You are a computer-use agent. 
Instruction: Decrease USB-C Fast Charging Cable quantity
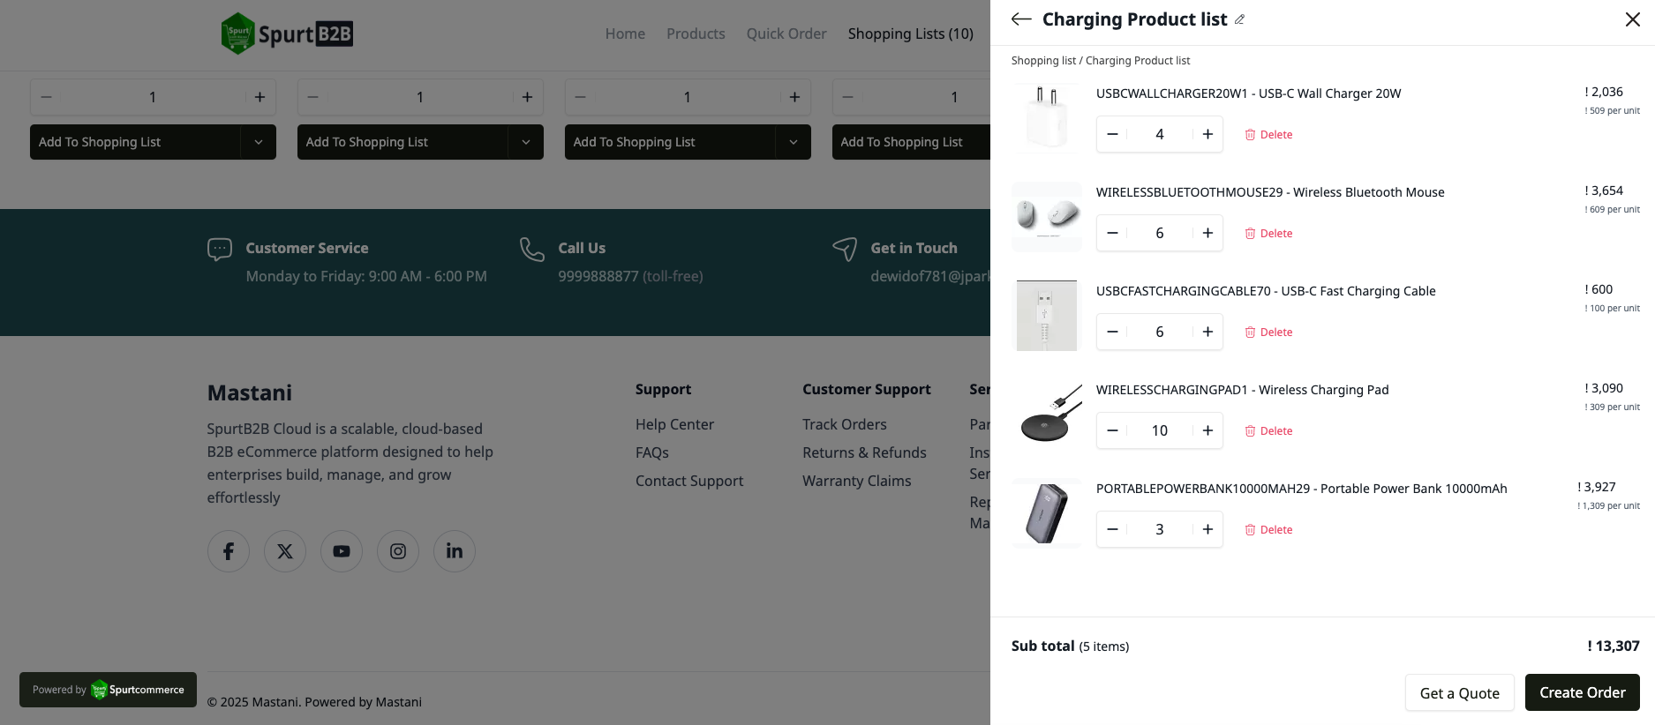pos(1112,332)
